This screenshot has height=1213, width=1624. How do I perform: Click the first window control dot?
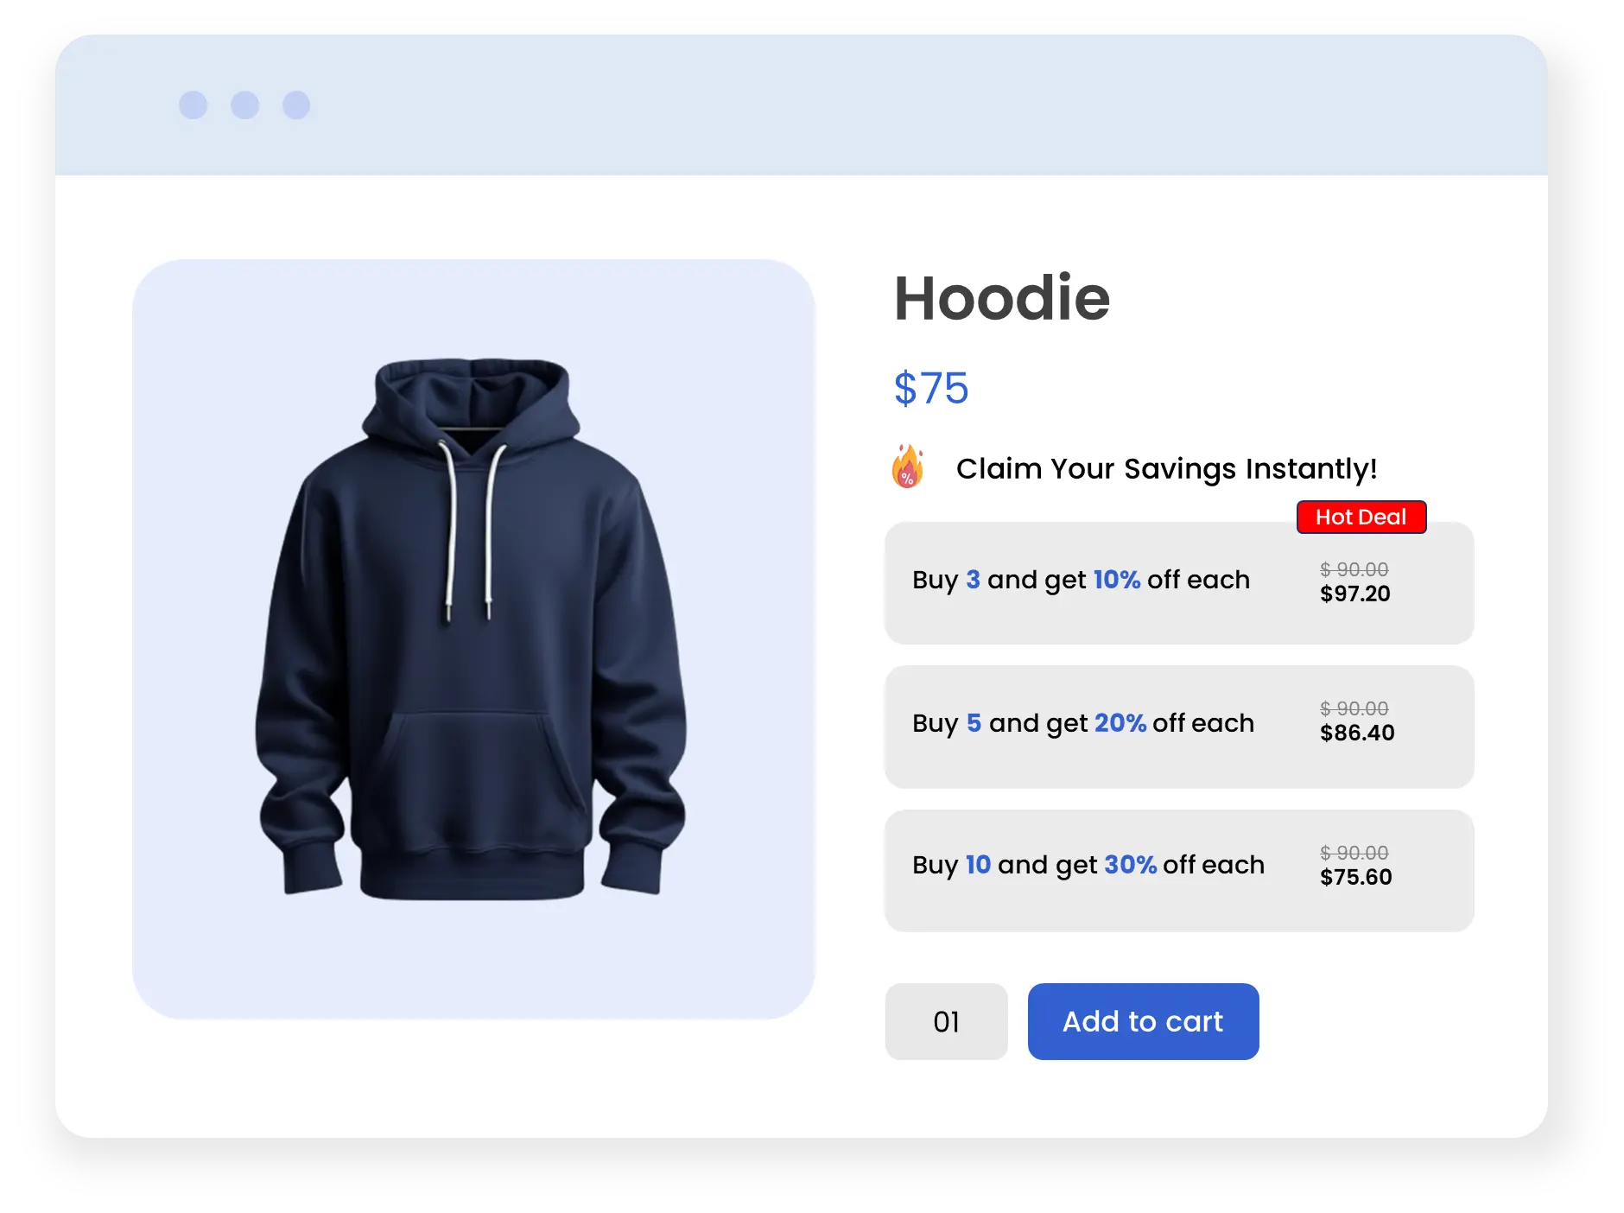pyautogui.click(x=193, y=105)
